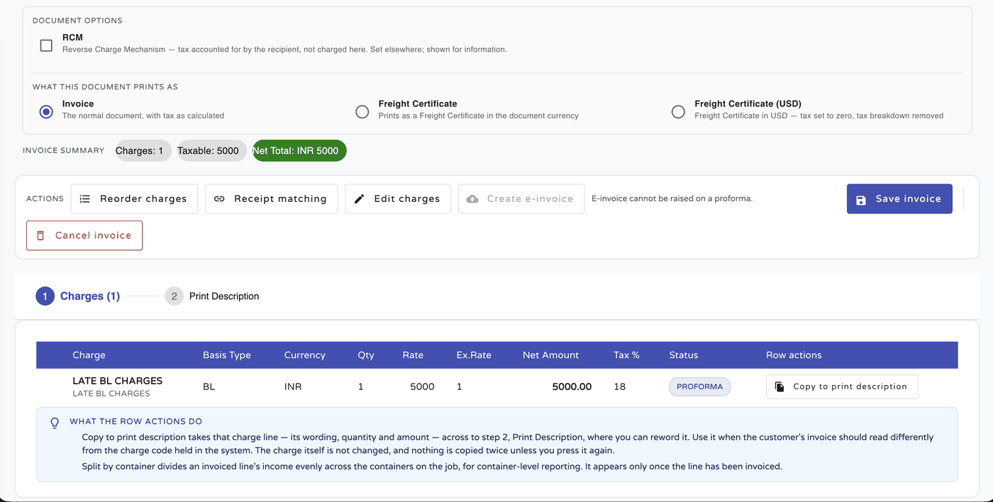This screenshot has height=502, width=993.
Task: Click the Reorder charges list icon
Action: pos(85,199)
